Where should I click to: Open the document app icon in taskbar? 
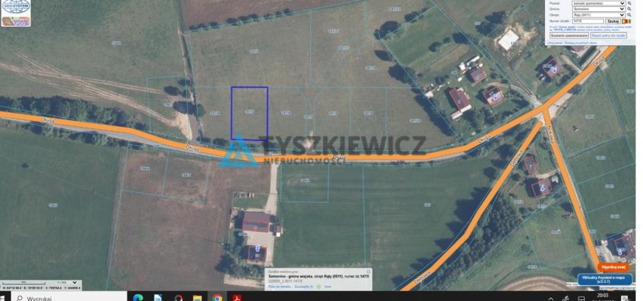click(158, 298)
